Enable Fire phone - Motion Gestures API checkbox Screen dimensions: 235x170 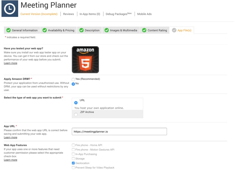click(x=73, y=150)
